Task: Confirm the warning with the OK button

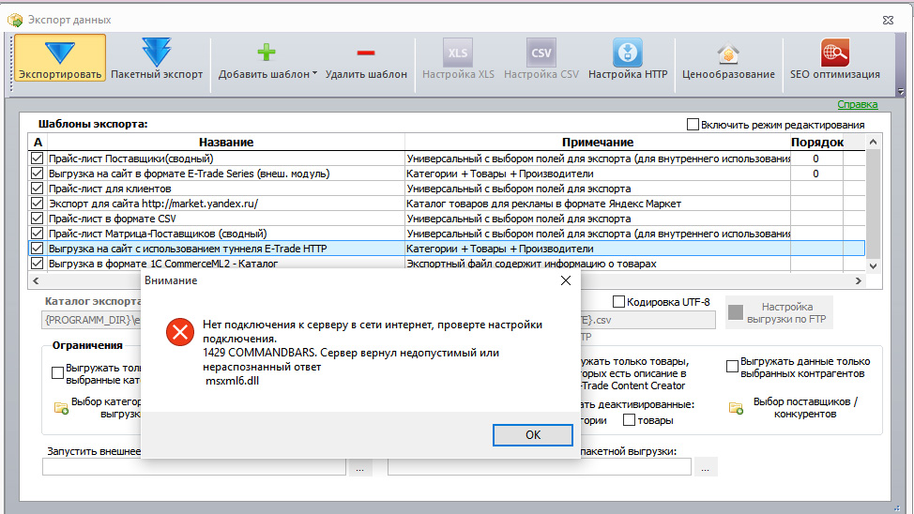Action: pyautogui.click(x=532, y=435)
